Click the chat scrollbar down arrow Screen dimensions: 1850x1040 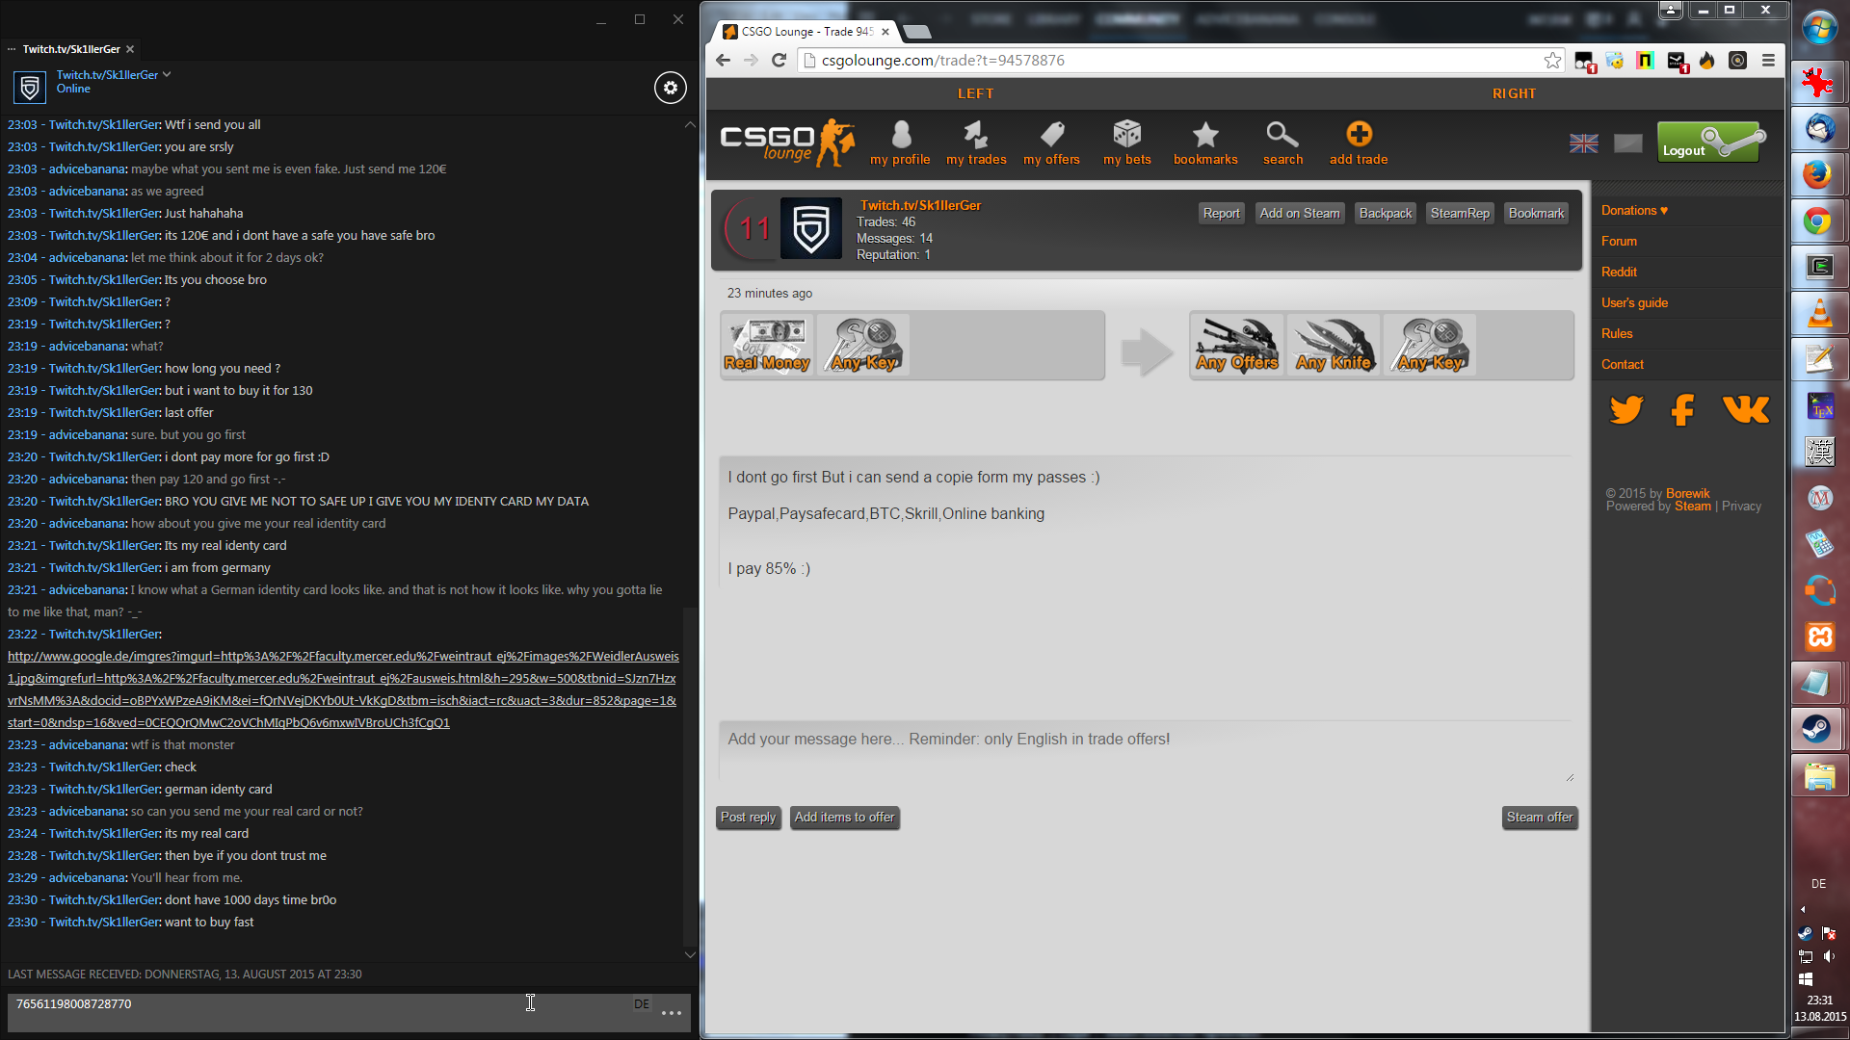tap(690, 954)
